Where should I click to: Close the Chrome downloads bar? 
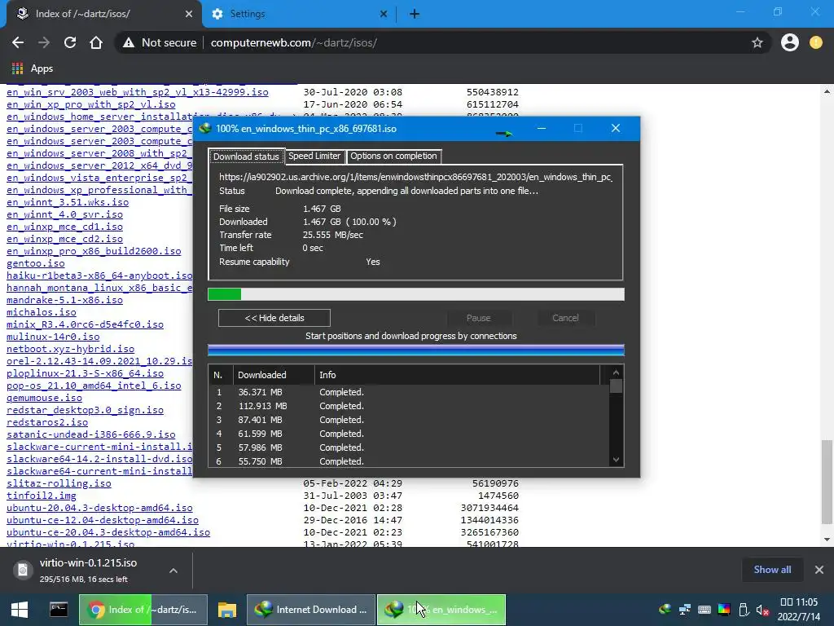[x=819, y=570]
